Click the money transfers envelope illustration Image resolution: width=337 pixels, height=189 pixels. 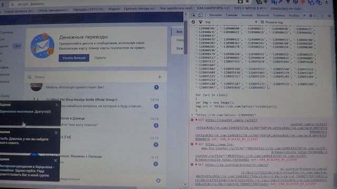(x=42, y=46)
